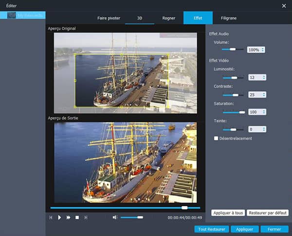Skip to the previous frame
The image size is (292, 236).
point(51,217)
